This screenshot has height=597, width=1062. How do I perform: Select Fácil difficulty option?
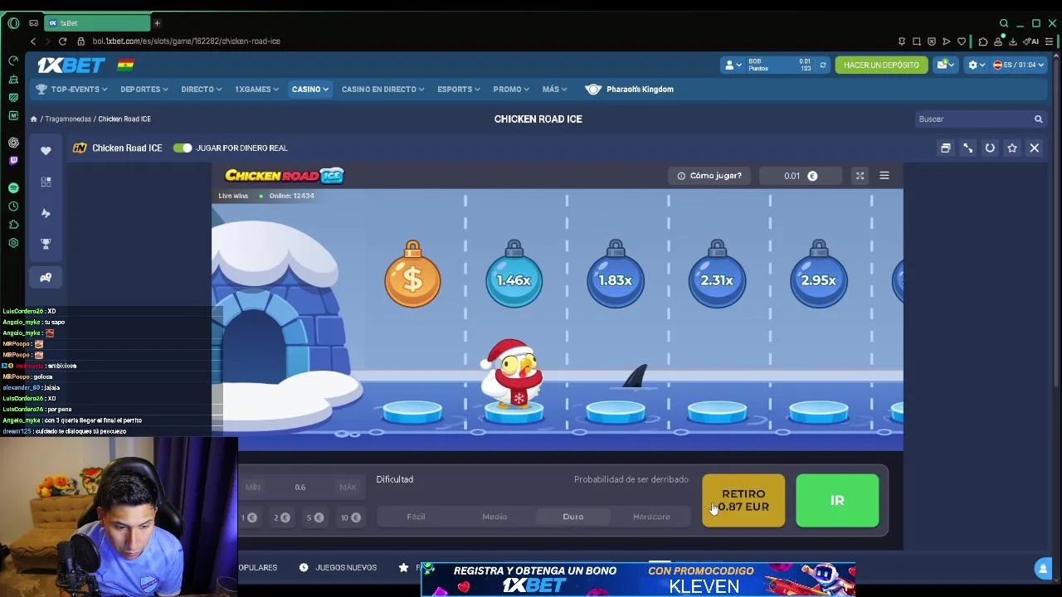pyautogui.click(x=416, y=517)
